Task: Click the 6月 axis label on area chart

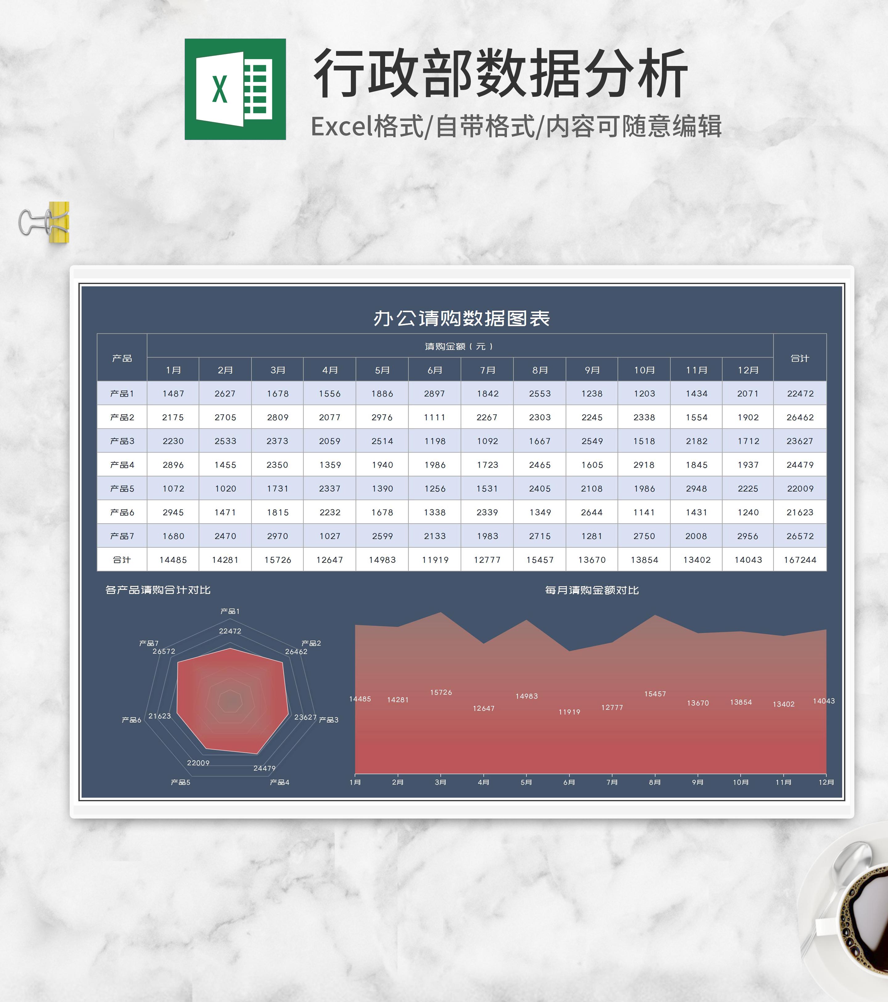Action: (569, 782)
